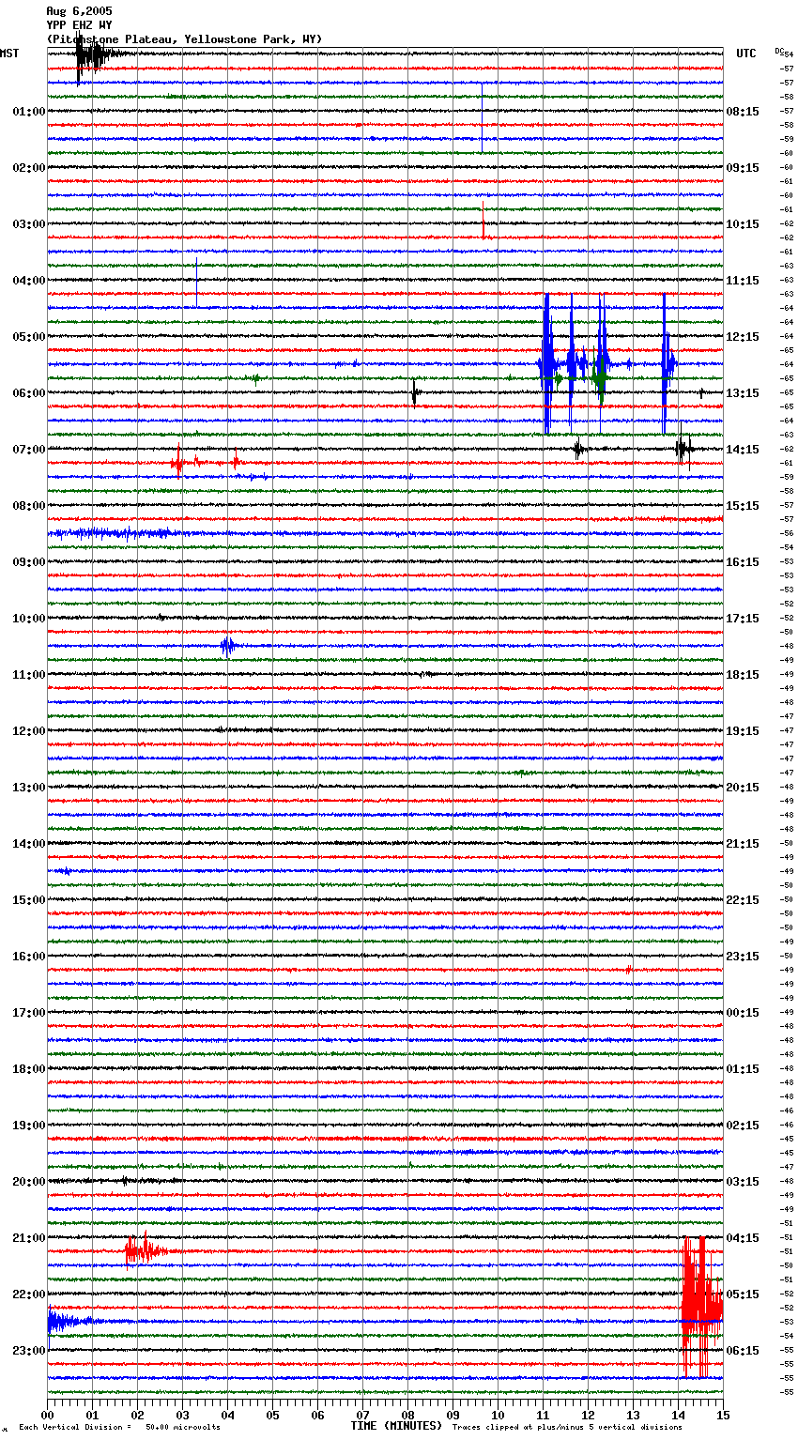Click the "Traces clipped at plus/minus 5 vertical divisions" note
This screenshot has width=798, height=1440.
coord(567,1427)
